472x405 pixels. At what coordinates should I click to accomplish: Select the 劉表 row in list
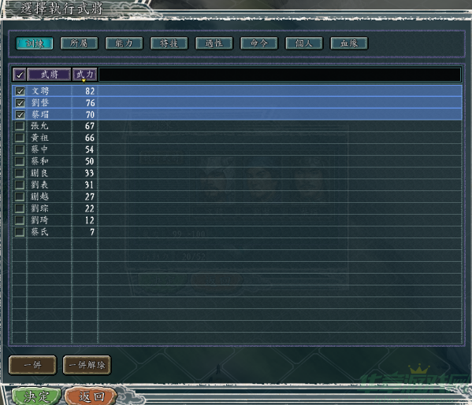pos(237,185)
